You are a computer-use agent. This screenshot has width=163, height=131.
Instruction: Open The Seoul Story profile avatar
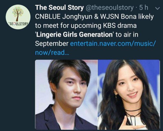(x=18, y=17)
